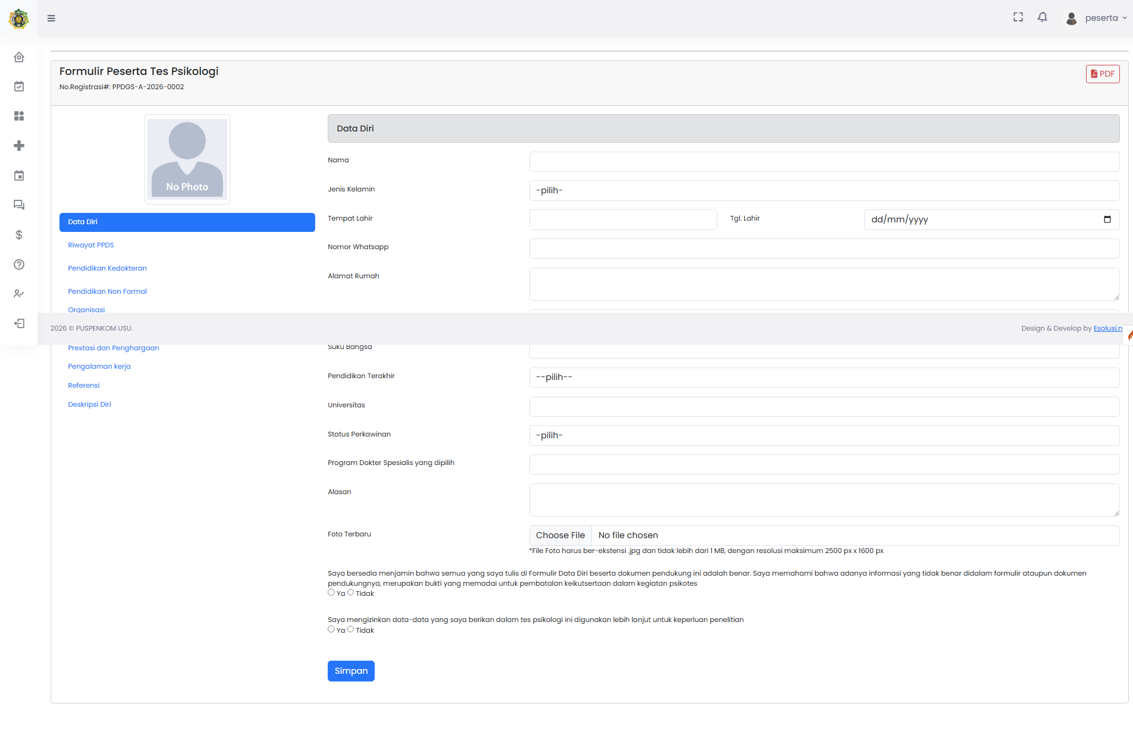Open the dashboard grid sidebar icon

[19, 116]
